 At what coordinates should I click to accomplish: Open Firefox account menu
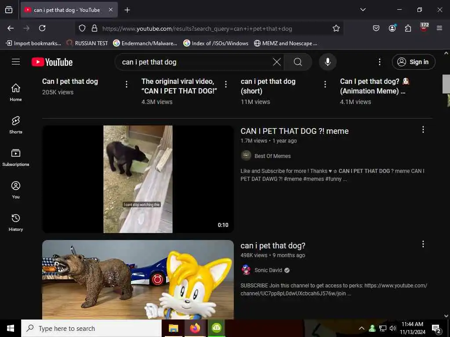pyautogui.click(x=392, y=28)
